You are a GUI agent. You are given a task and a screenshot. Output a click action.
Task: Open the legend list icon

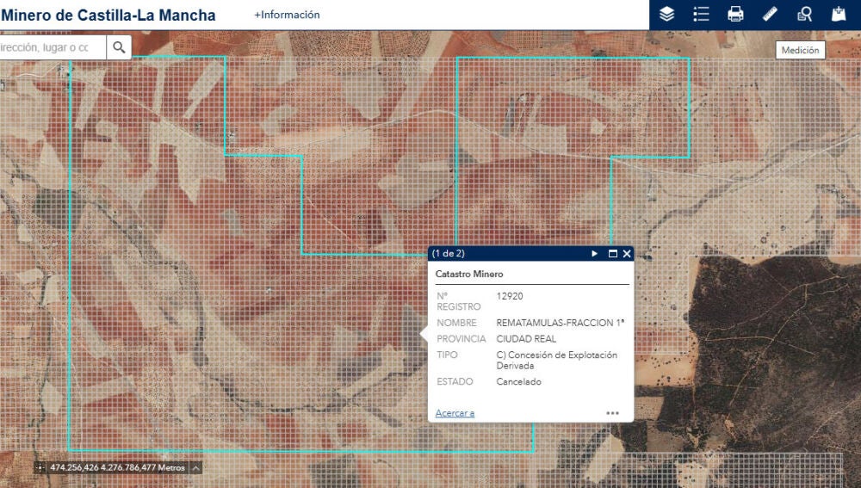(x=701, y=15)
